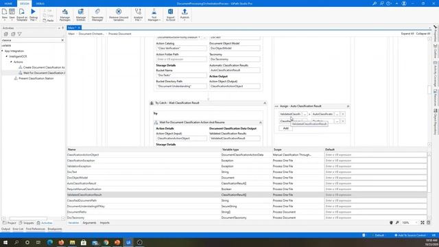The width and height of the screenshot is (439, 247).
Task: Click the Save icon in ribbon
Action: (12, 12)
